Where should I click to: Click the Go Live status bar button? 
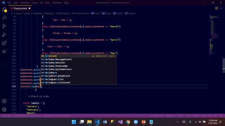207,116
